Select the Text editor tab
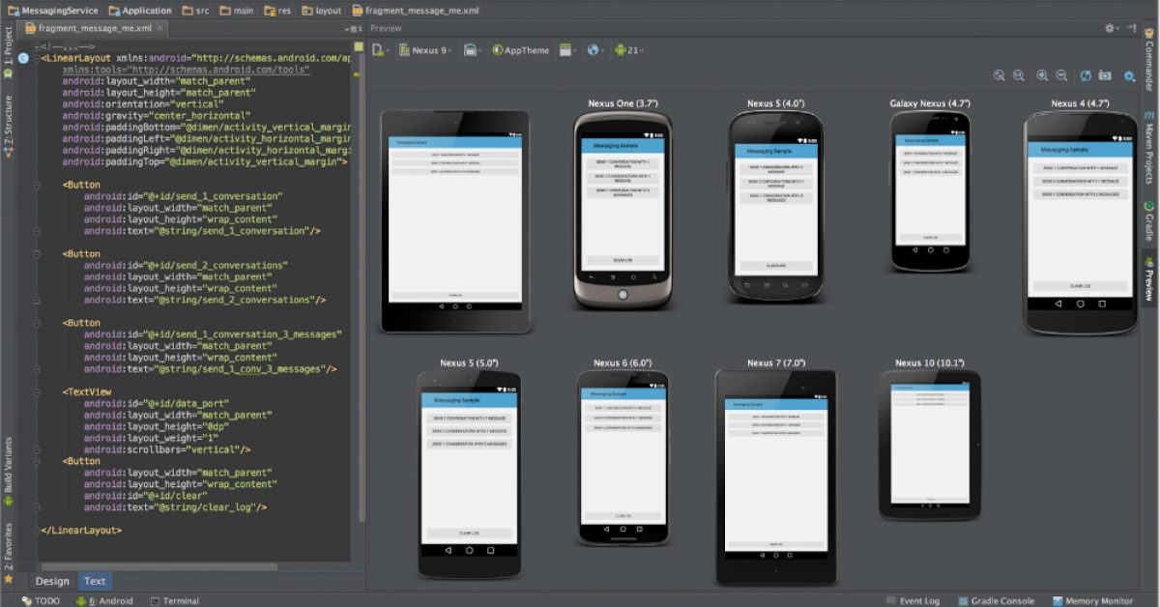The image size is (1160, 607). pos(95,581)
